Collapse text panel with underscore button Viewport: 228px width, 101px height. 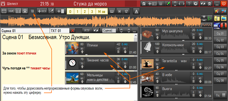click(134, 31)
